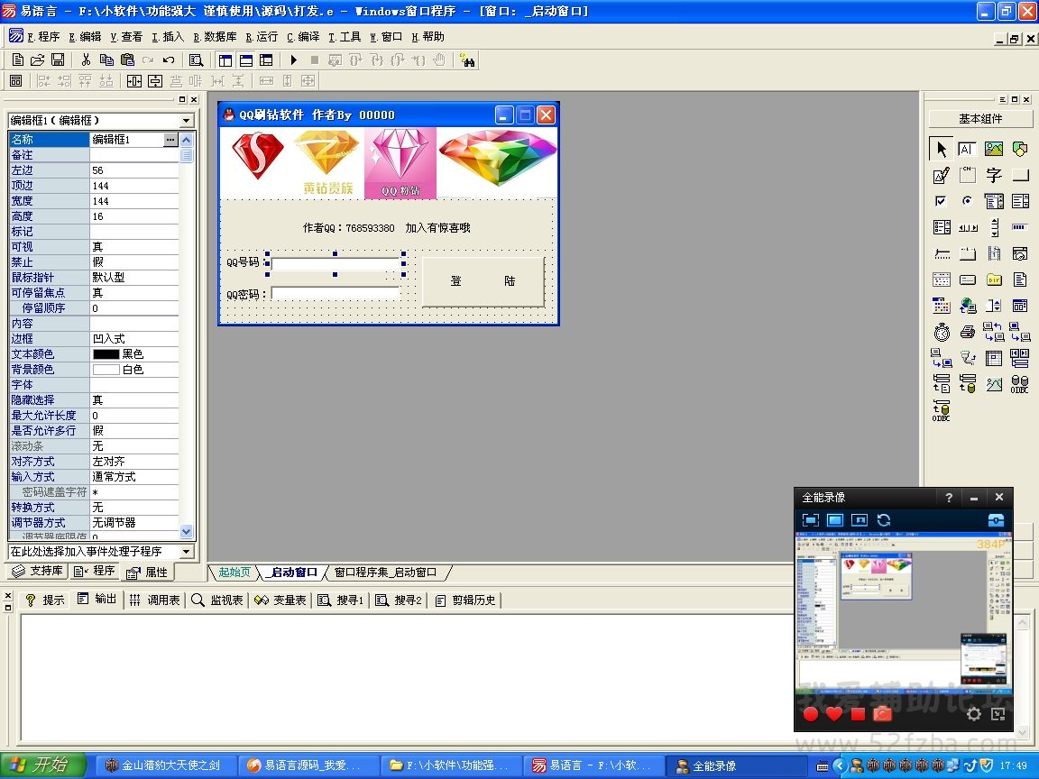Switch to the 变量表 tab
1039x779 pixels.
click(x=280, y=600)
